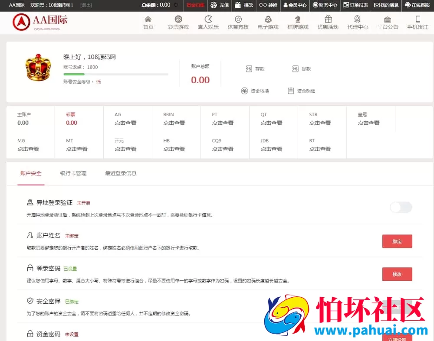Click the 首页 home menu item
Image resolution: width=434 pixels, height=341 pixels.
(148, 22)
